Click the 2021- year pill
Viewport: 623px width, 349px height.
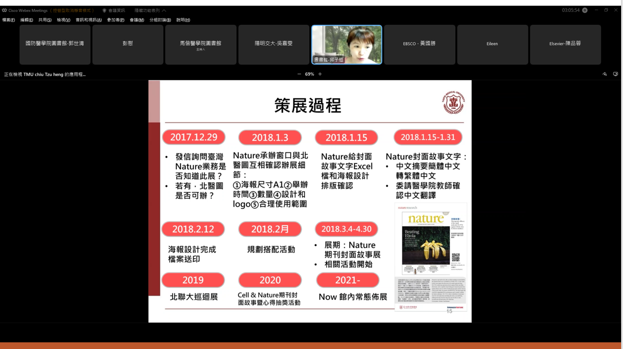coord(348,280)
